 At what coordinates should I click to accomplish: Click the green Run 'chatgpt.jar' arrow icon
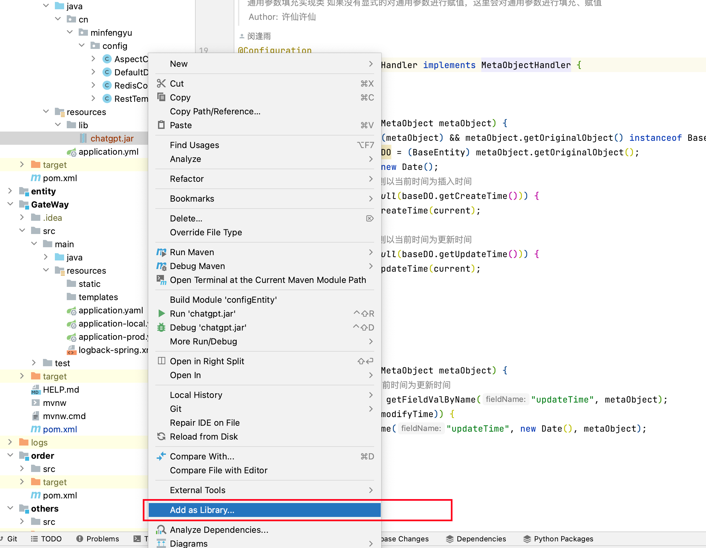coord(161,313)
